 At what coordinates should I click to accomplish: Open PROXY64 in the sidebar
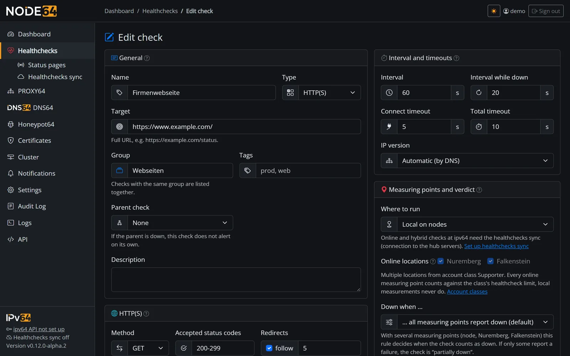click(x=47, y=91)
